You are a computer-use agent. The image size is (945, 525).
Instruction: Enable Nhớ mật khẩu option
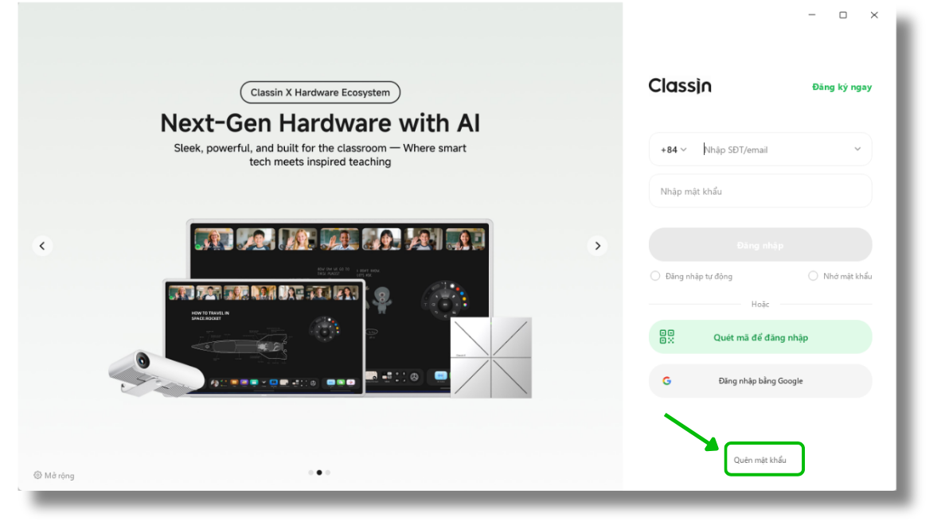(813, 276)
